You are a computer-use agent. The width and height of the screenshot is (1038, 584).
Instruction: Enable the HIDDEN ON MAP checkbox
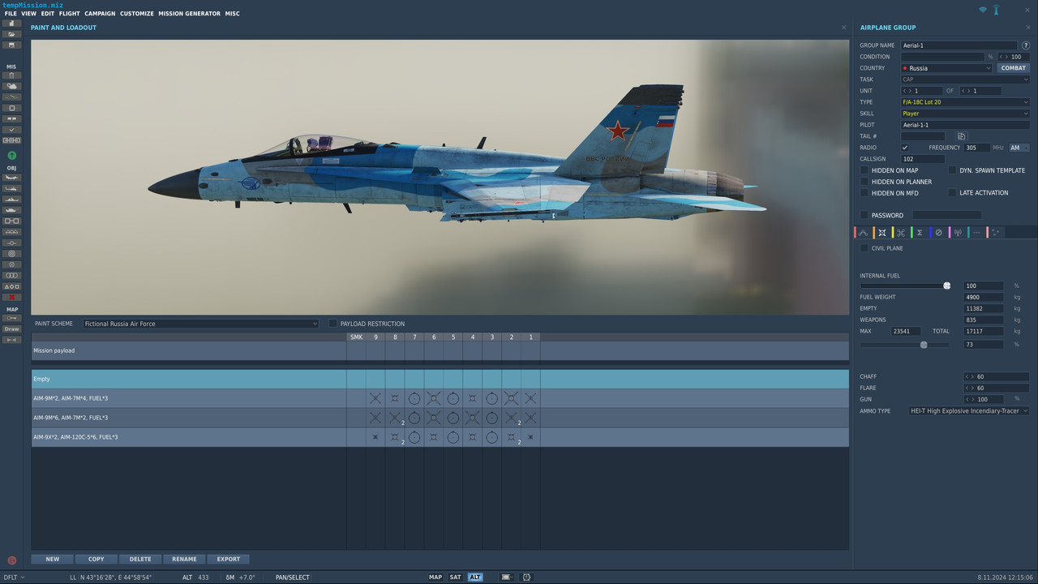[x=864, y=170]
